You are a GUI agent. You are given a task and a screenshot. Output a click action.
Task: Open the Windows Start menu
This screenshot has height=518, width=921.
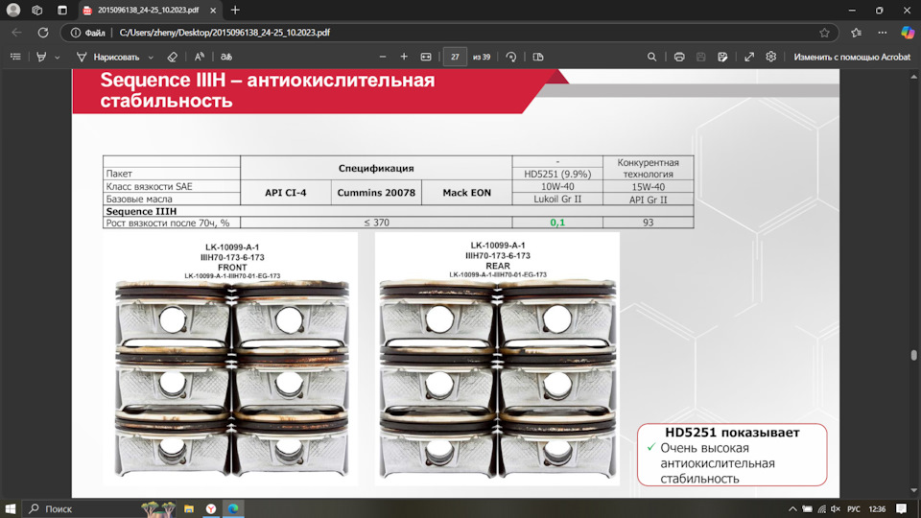coord(11,508)
